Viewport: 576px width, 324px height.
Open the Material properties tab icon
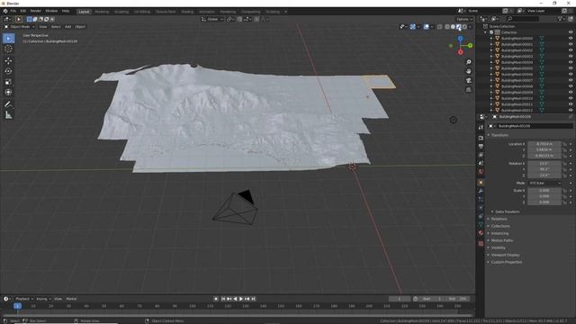click(481, 233)
